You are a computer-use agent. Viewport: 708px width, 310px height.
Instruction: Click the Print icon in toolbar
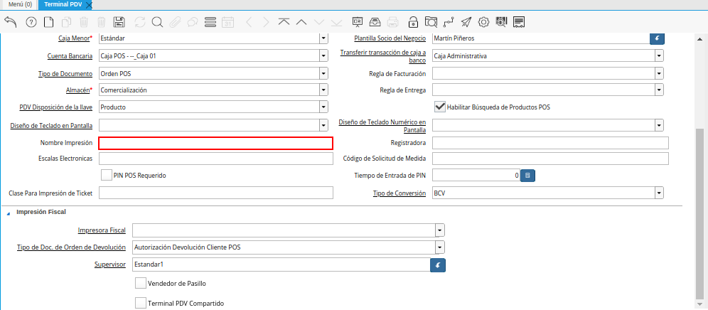tap(393, 22)
